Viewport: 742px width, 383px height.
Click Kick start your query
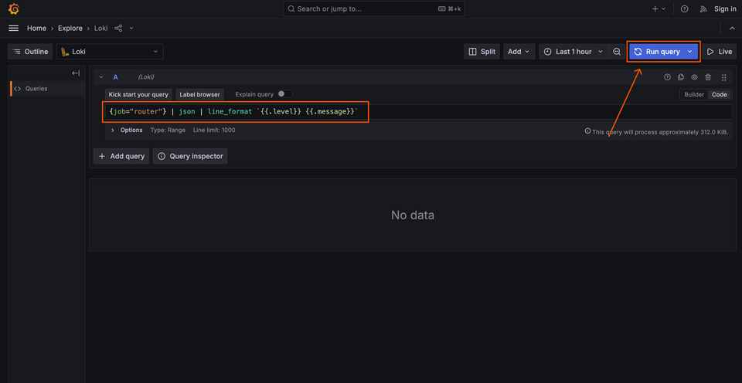[x=138, y=94]
